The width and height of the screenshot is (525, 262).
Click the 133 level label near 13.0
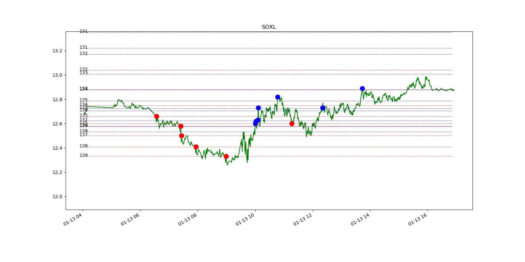point(84,73)
